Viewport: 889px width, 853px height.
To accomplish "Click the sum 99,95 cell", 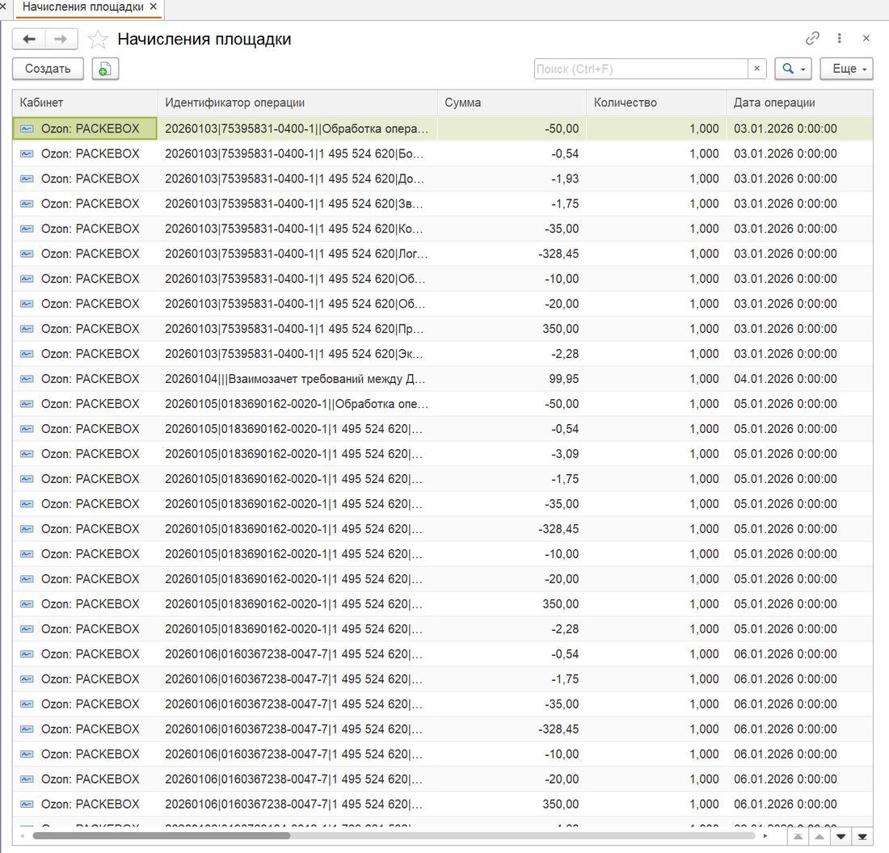I will [x=512, y=379].
